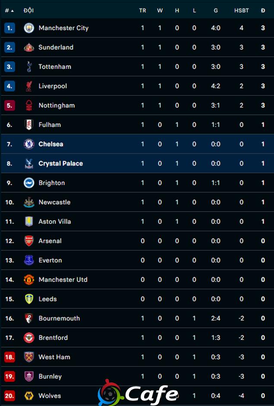Screen dimensions: 274x406
Task: Sort by the Đ points column header
Action: (x=263, y=11)
